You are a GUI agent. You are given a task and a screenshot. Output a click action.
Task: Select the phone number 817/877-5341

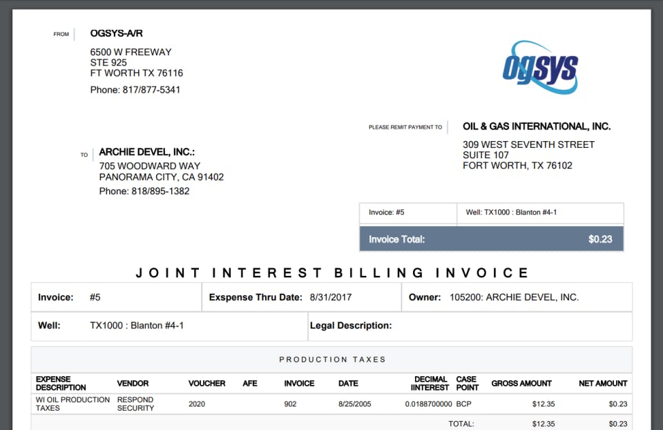tap(151, 90)
